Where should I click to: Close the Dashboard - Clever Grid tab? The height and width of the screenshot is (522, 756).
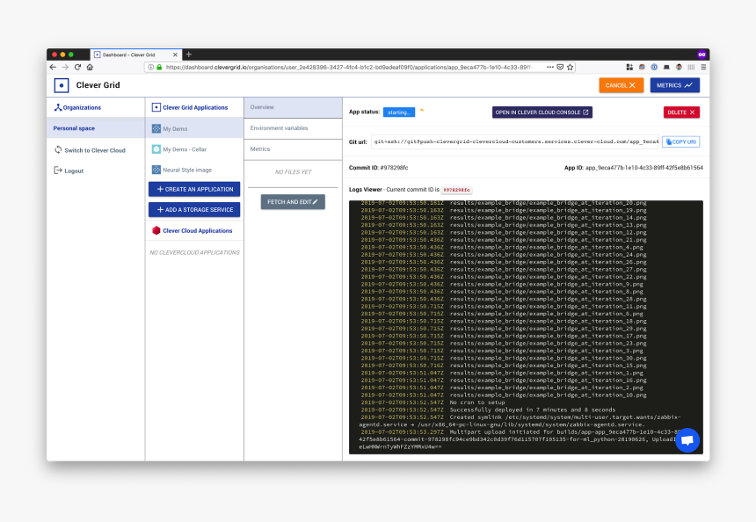(175, 55)
